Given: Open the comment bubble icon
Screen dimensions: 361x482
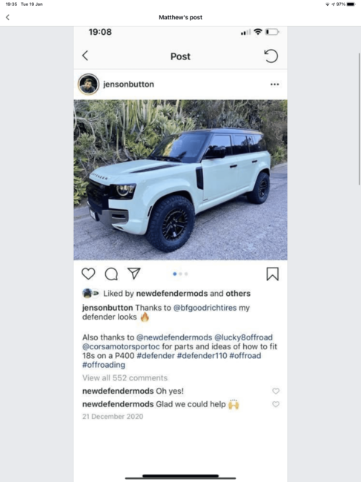Looking at the screenshot, I should [x=111, y=274].
